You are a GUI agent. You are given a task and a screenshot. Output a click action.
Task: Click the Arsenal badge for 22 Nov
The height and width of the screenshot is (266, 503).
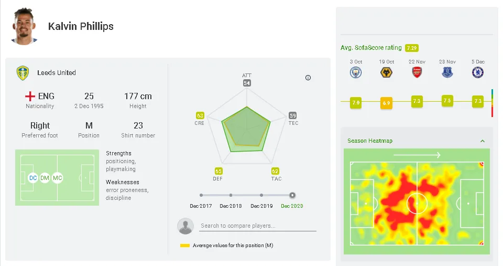[x=417, y=72]
